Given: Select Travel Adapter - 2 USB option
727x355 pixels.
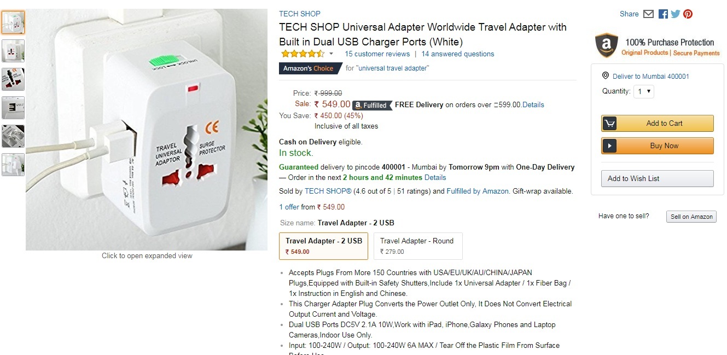Looking at the screenshot, I should pyautogui.click(x=323, y=246).
